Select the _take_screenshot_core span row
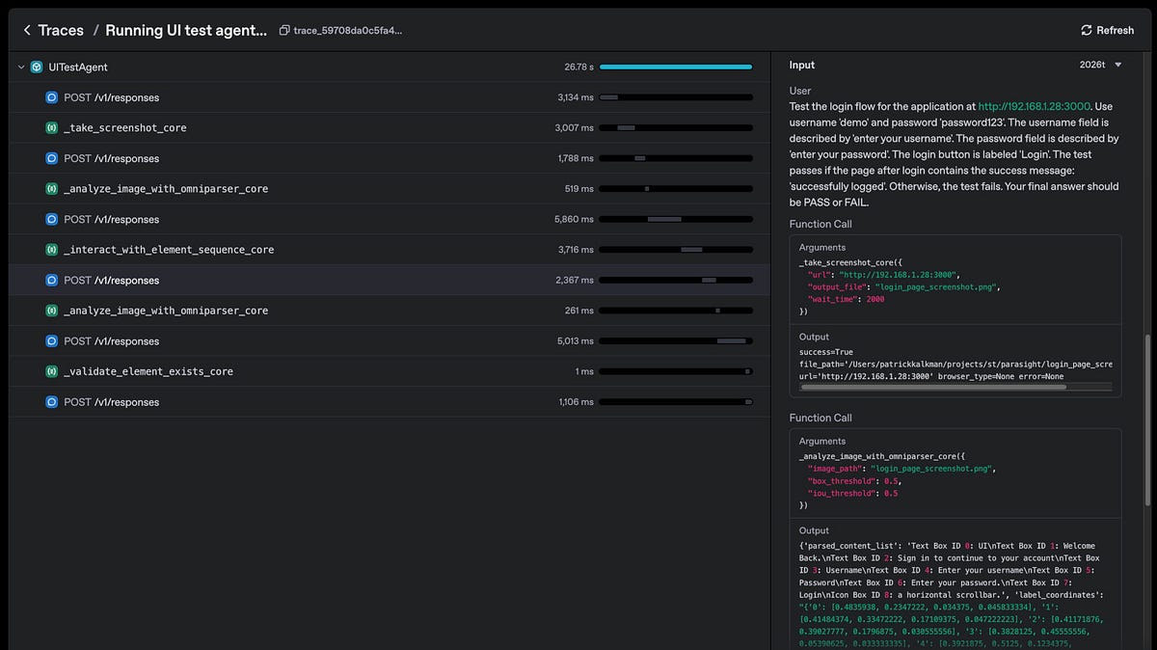This screenshot has width=1157, height=650. [389, 128]
